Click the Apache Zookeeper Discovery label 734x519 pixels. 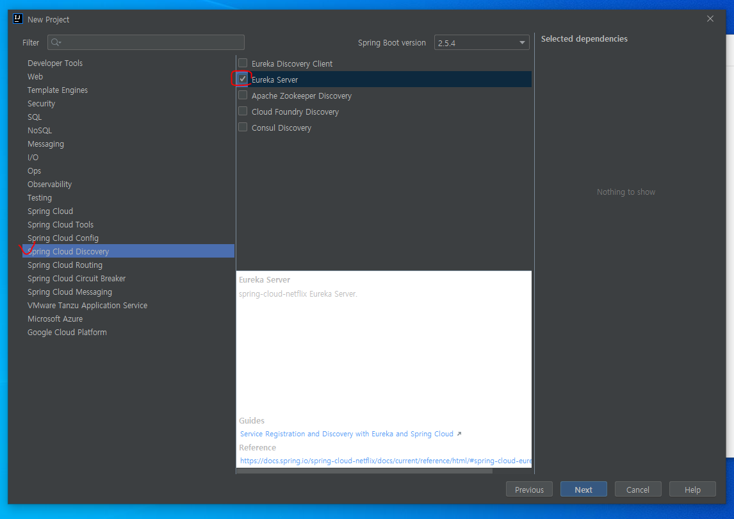coord(302,95)
